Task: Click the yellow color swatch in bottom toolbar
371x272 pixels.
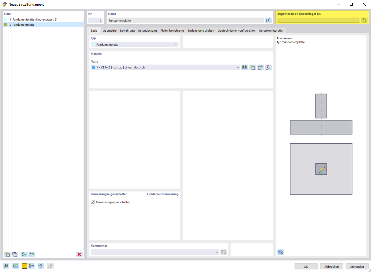Action: pos(24,266)
